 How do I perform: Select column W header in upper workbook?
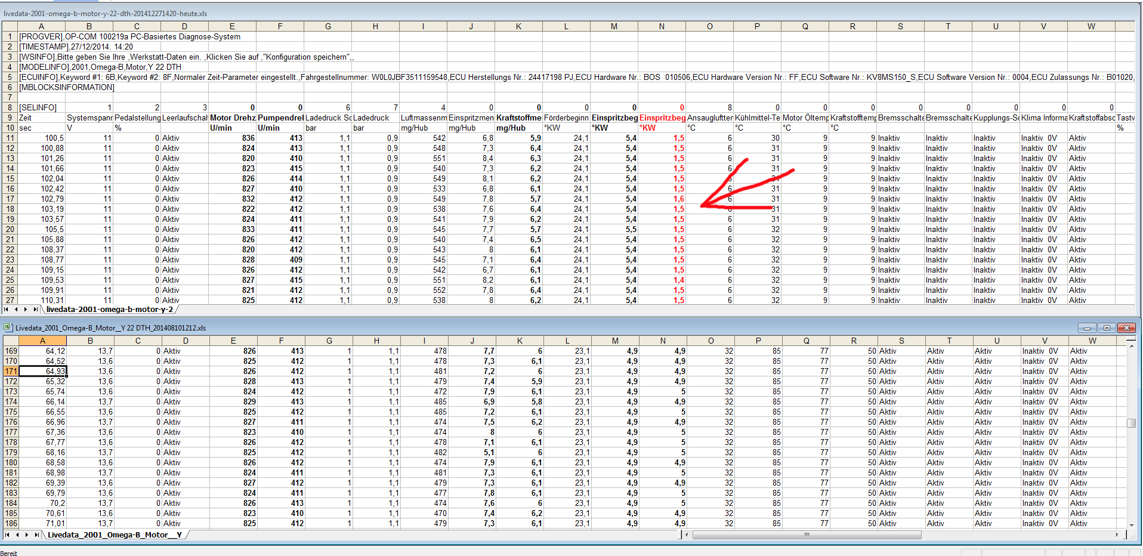click(x=1092, y=26)
